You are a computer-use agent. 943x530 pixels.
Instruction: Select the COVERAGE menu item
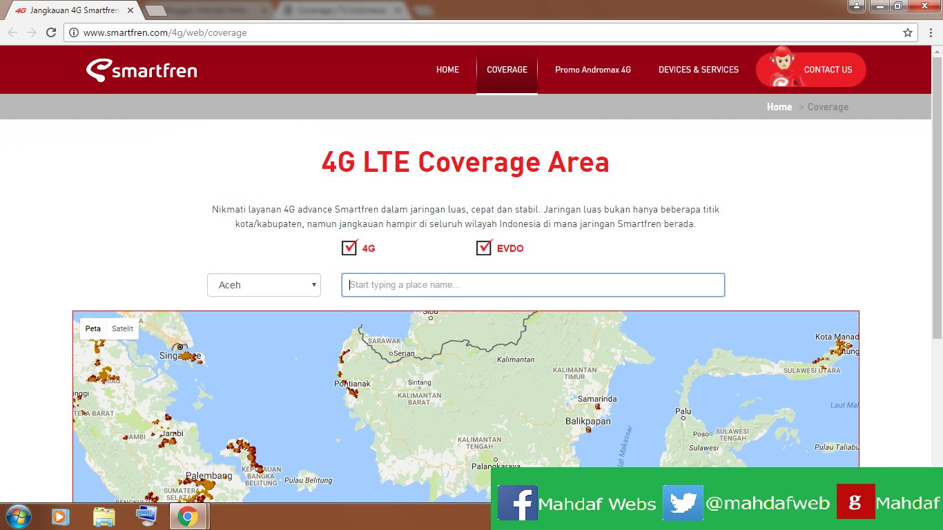(x=507, y=70)
